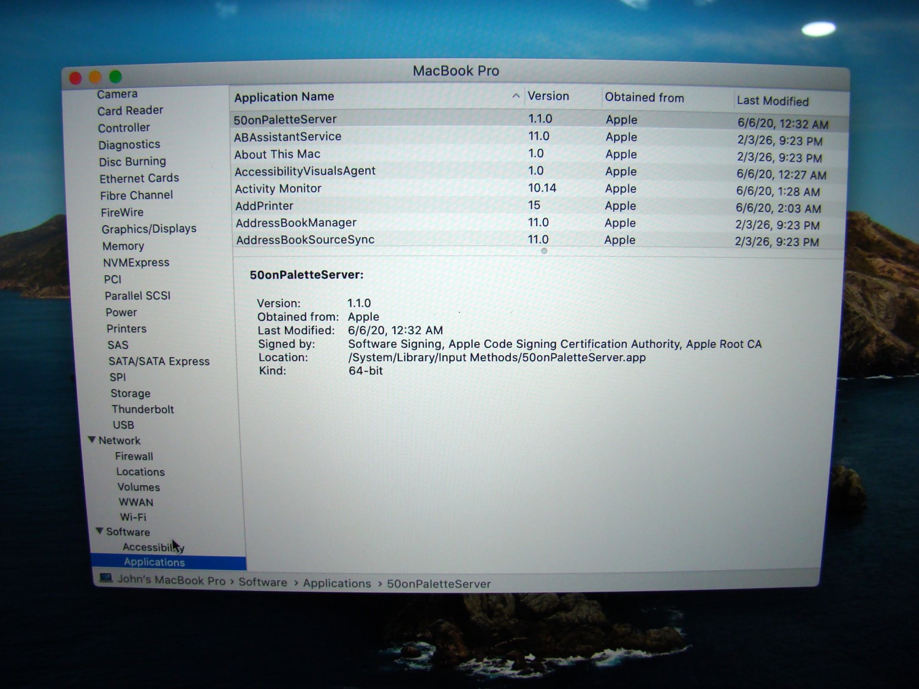The width and height of the screenshot is (919, 689).
Task: Click the yellow minimize window button
Action: tap(95, 77)
